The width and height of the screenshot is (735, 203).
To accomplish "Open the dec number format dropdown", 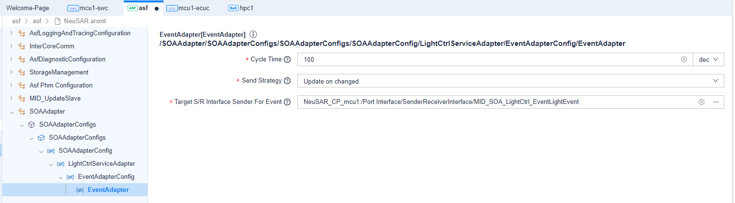I will pyautogui.click(x=708, y=59).
